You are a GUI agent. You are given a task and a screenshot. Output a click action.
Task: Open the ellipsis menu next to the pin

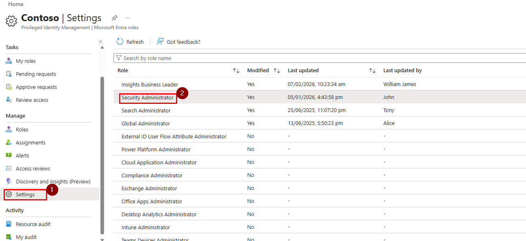click(128, 18)
